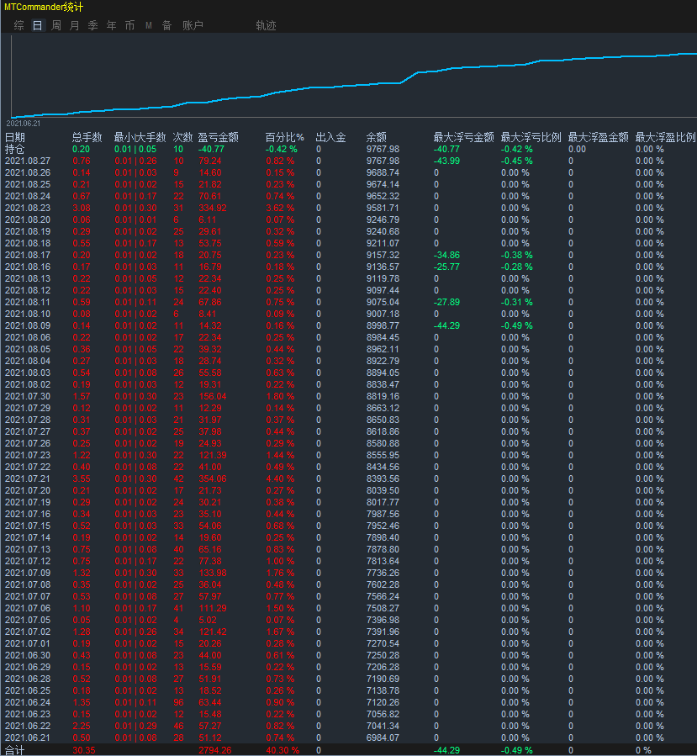Select the 年 yearly tab
Viewport: 697px width, 756px height.
pos(111,25)
